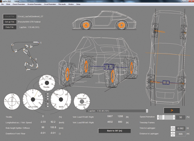Click the LapSim 2013 title bar icon

point(1,1)
